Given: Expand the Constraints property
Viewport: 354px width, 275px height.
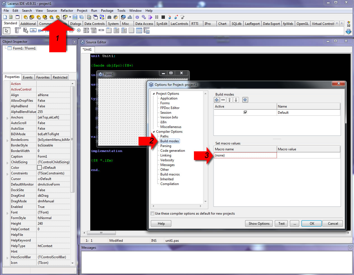Looking at the screenshot, I should tap(7, 174).
